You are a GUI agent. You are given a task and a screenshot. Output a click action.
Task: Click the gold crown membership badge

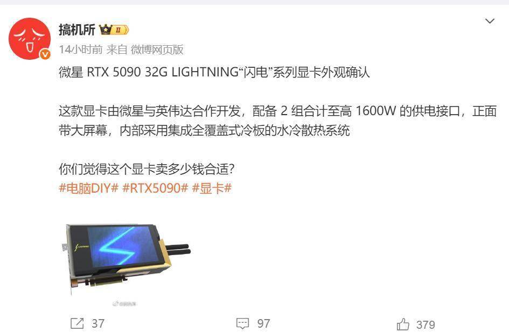tap(114, 30)
